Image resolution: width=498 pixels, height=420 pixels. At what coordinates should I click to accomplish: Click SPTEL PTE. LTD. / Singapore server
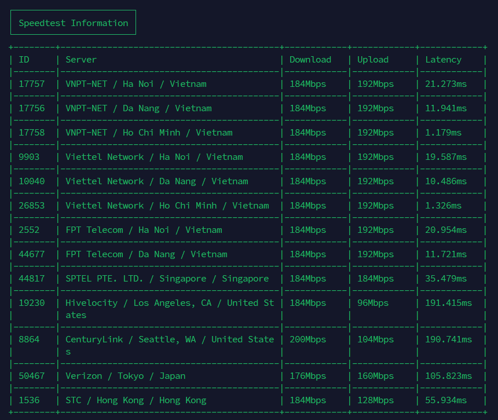click(167, 279)
